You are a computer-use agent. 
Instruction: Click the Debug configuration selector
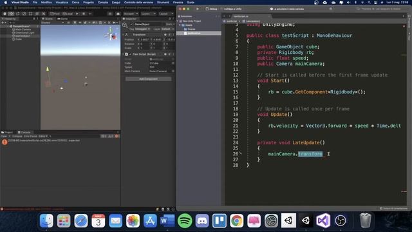(x=212, y=9)
